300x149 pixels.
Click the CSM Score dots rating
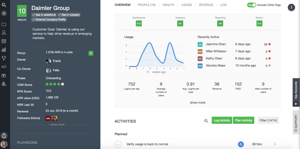click(x=55, y=84)
